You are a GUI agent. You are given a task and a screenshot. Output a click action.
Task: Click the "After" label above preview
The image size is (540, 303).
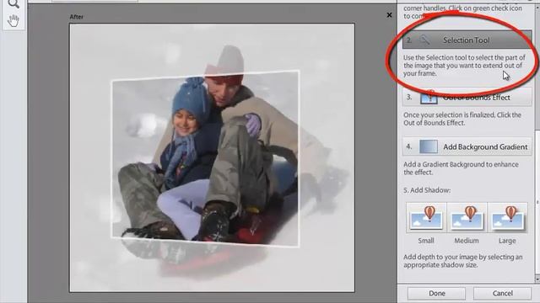(x=77, y=17)
